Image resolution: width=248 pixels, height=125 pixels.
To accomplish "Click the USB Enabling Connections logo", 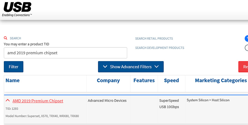I will pyautogui.click(x=17, y=9).
